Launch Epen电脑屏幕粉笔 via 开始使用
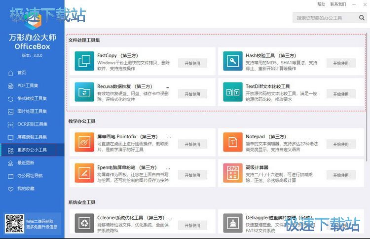370x239 pixels. (x=192, y=175)
